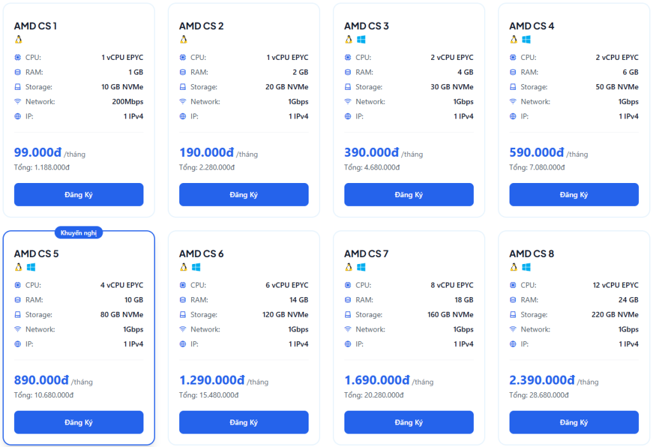653x447 pixels.
Task: Click the CPU chip icon in AMD CS 2
Action: pos(183,57)
